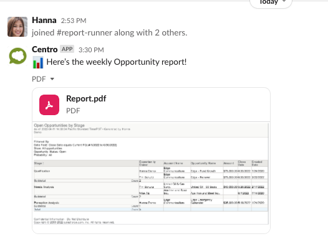
Task: Click "Opportunity Name" column header in preview
Action: [x=203, y=163]
